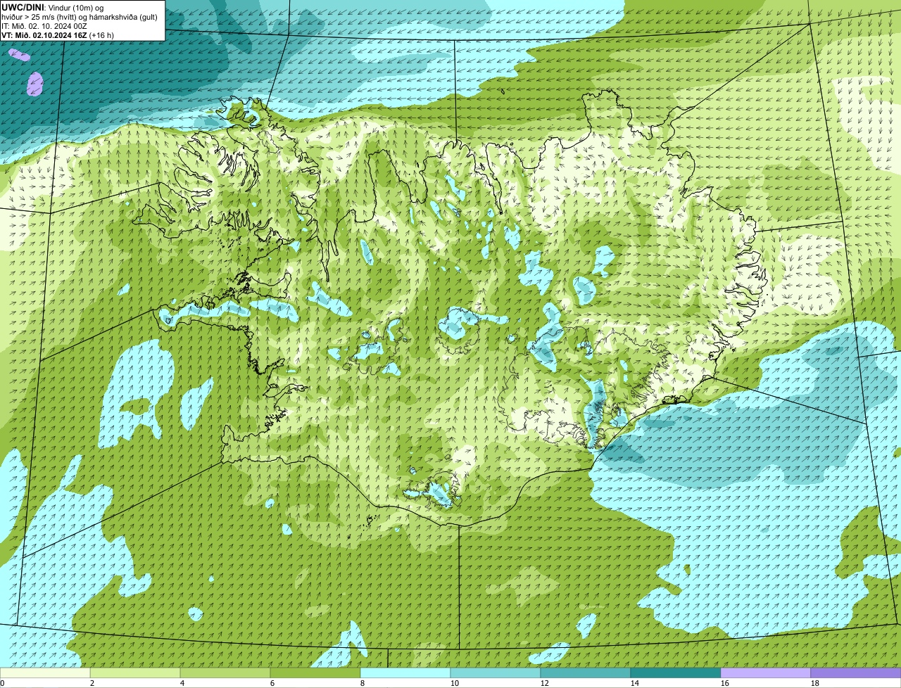Select the "VT: Mið. 02.10.2024 16Z (+16 h)" line
The width and height of the screenshot is (901, 688).
[x=58, y=35]
